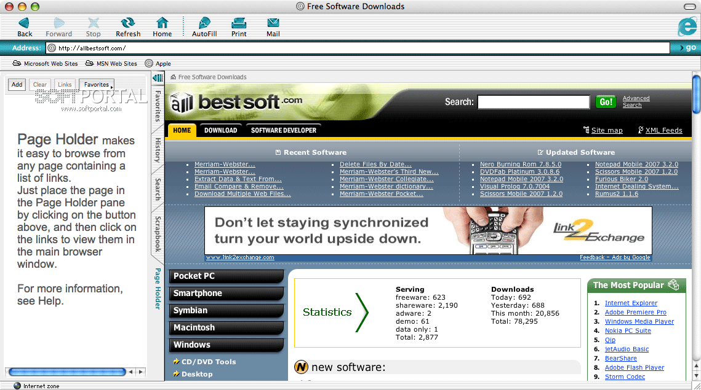Screen dimensions: 701x390
Task: Open Microsoft Web Sites favorites folder
Action: coord(45,63)
